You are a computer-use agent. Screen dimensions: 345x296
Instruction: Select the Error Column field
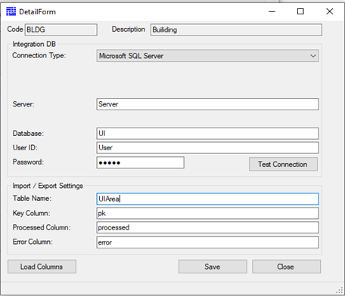pyautogui.click(x=207, y=242)
